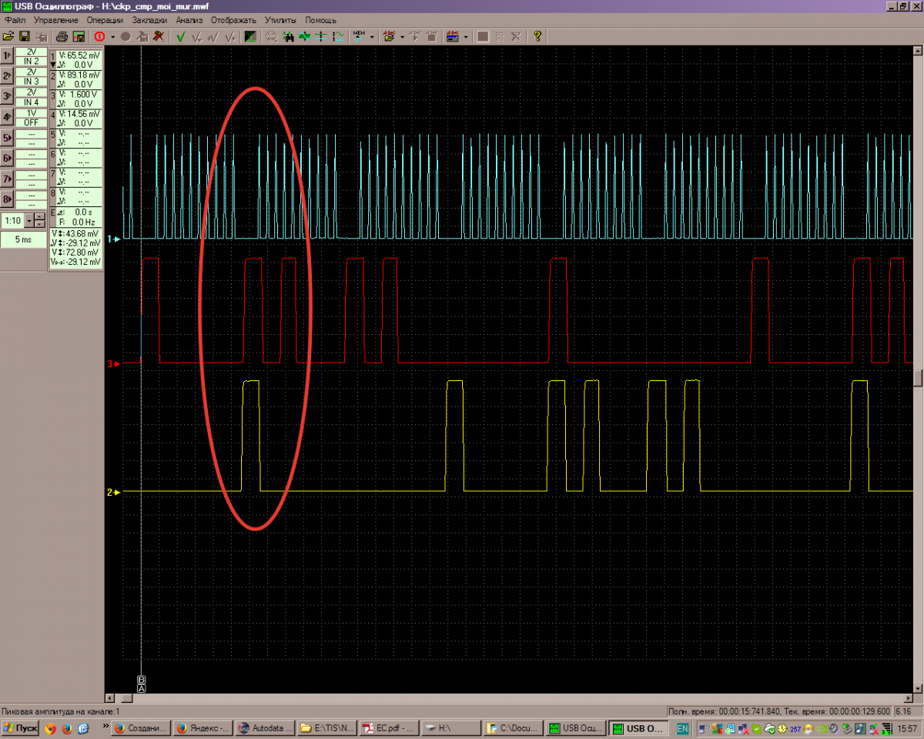The image size is (924, 739).
Task: Click the ABC folder bookmarks toolbar icon
Action: pos(389,36)
